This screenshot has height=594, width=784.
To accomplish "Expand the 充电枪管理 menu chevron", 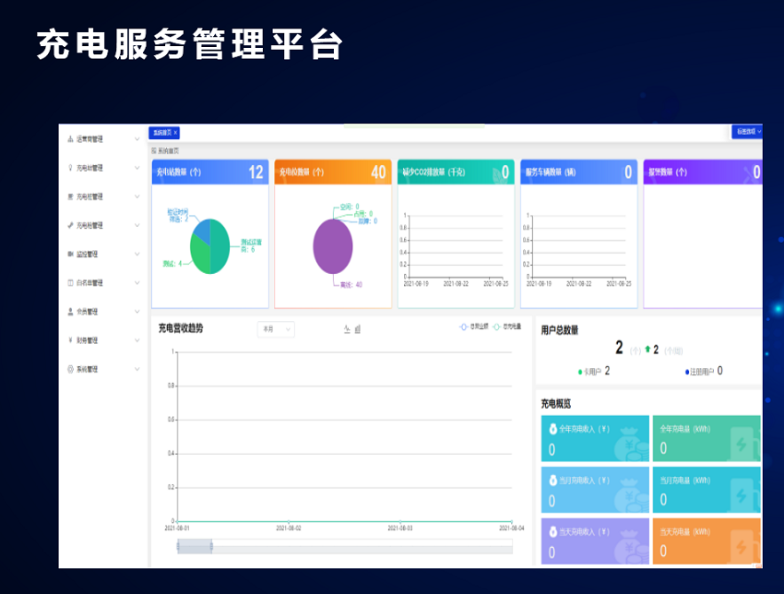I will (137, 225).
